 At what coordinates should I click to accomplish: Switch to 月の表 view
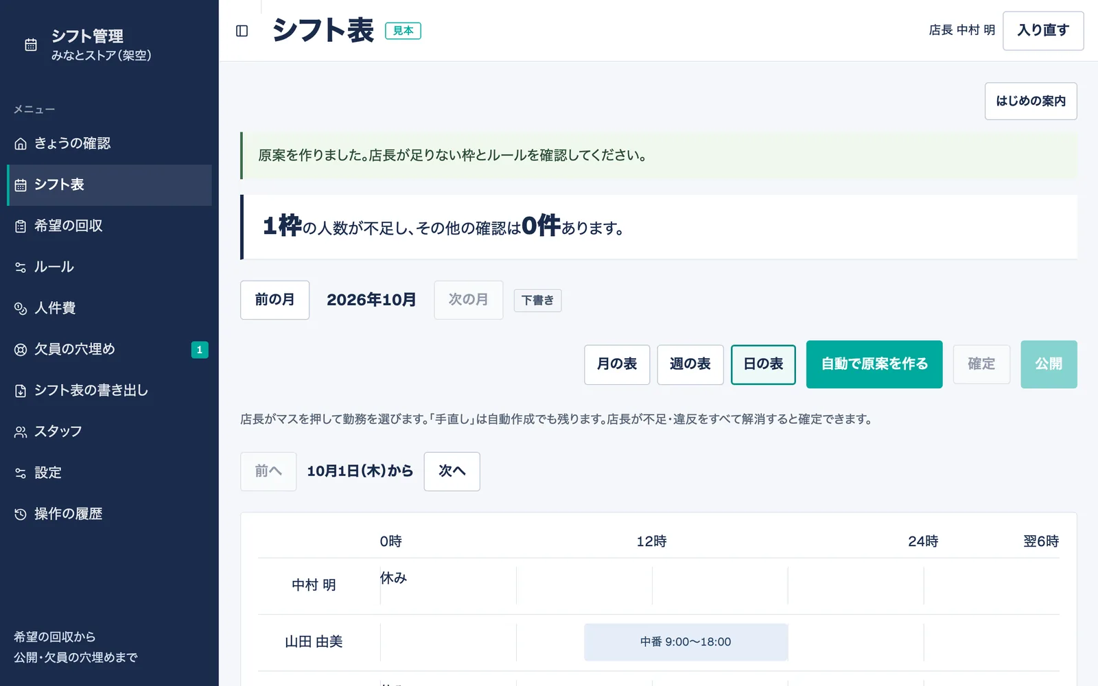click(x=617, y=364)
